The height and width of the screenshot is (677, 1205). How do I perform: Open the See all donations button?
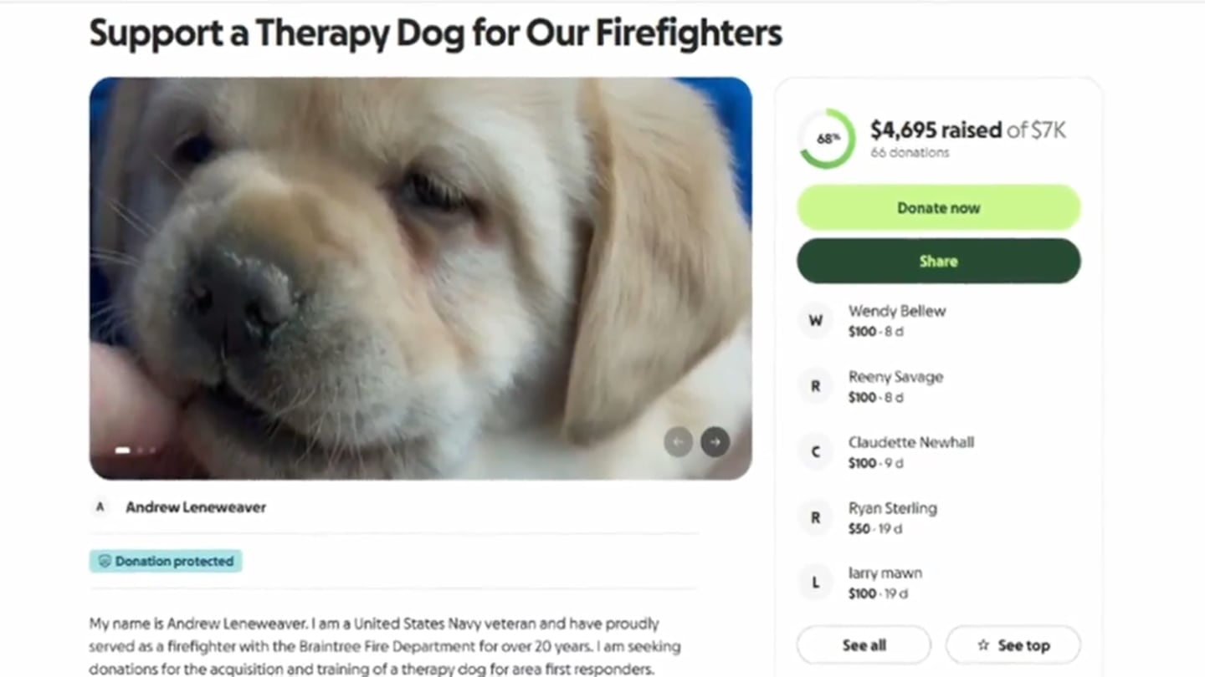pyautogui.click(x=864, y=645)
